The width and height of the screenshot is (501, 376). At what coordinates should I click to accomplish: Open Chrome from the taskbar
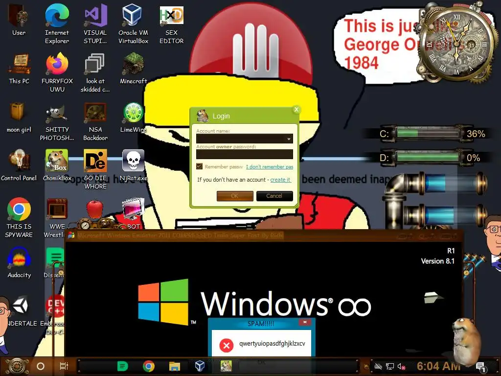(x=149, y=366)
